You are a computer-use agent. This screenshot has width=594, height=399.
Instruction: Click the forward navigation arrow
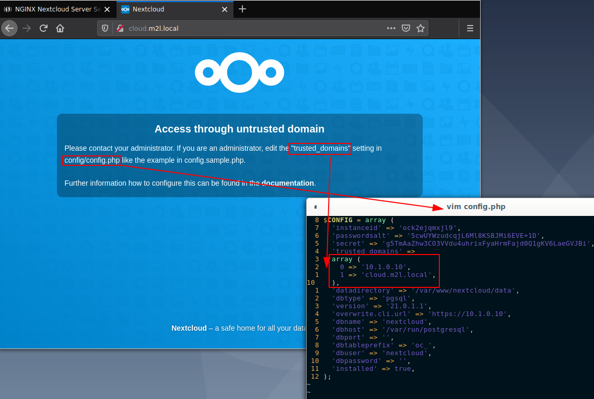(x=27, y=28)
